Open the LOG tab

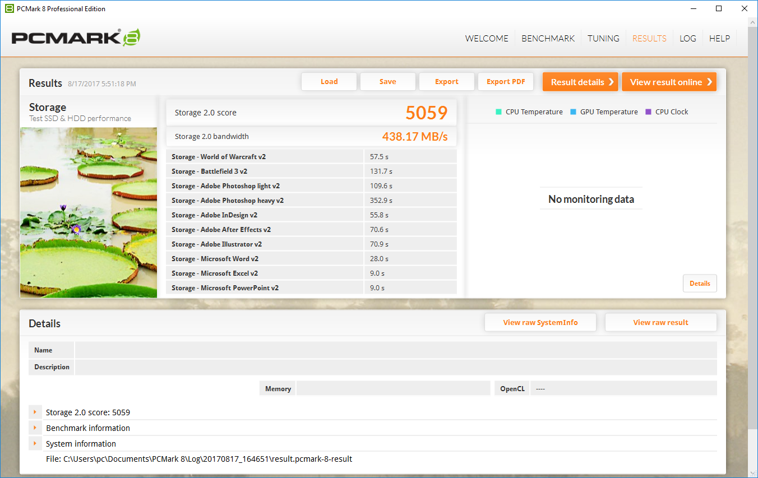687,38
